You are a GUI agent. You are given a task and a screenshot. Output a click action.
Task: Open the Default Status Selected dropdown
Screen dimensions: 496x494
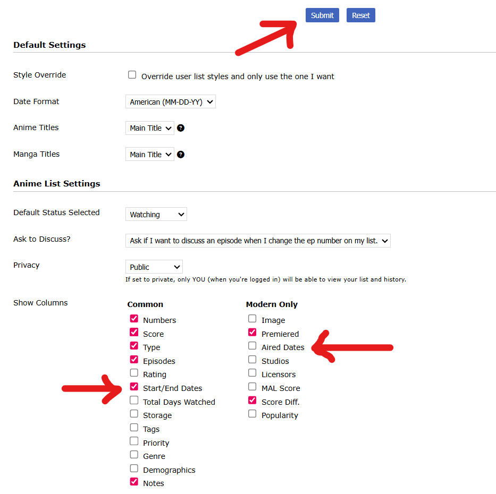(x=156, y=215)
